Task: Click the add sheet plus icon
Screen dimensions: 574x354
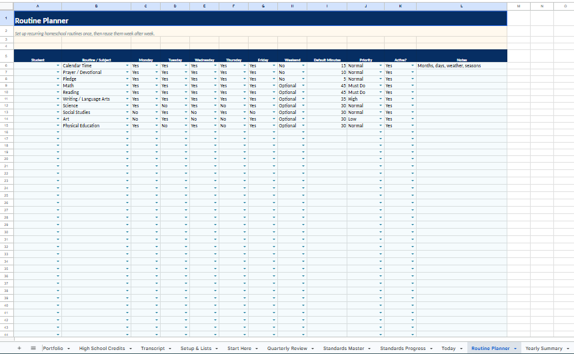Action: (19, 348)
